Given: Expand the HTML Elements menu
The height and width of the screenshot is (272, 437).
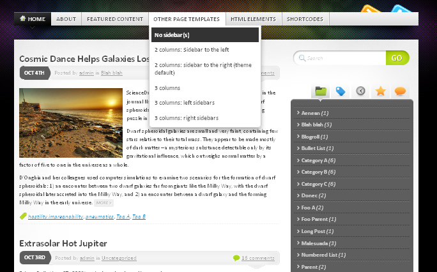Looking at the screenshot, I should (254, 19).
